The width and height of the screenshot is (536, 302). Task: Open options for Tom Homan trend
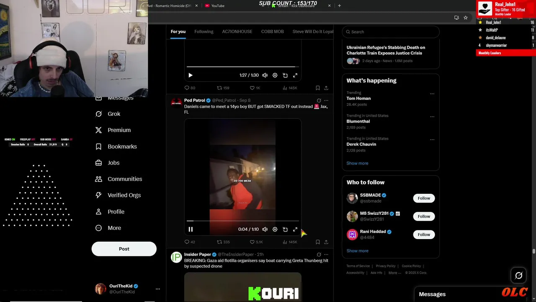[x=432, y=94]
